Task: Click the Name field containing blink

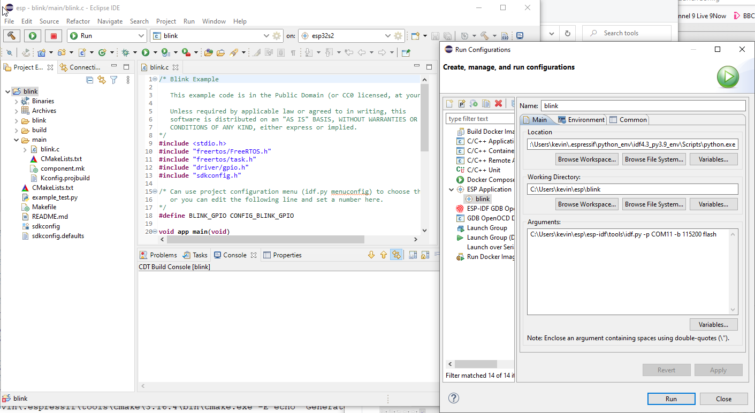Action: click(x=643, y=106)
